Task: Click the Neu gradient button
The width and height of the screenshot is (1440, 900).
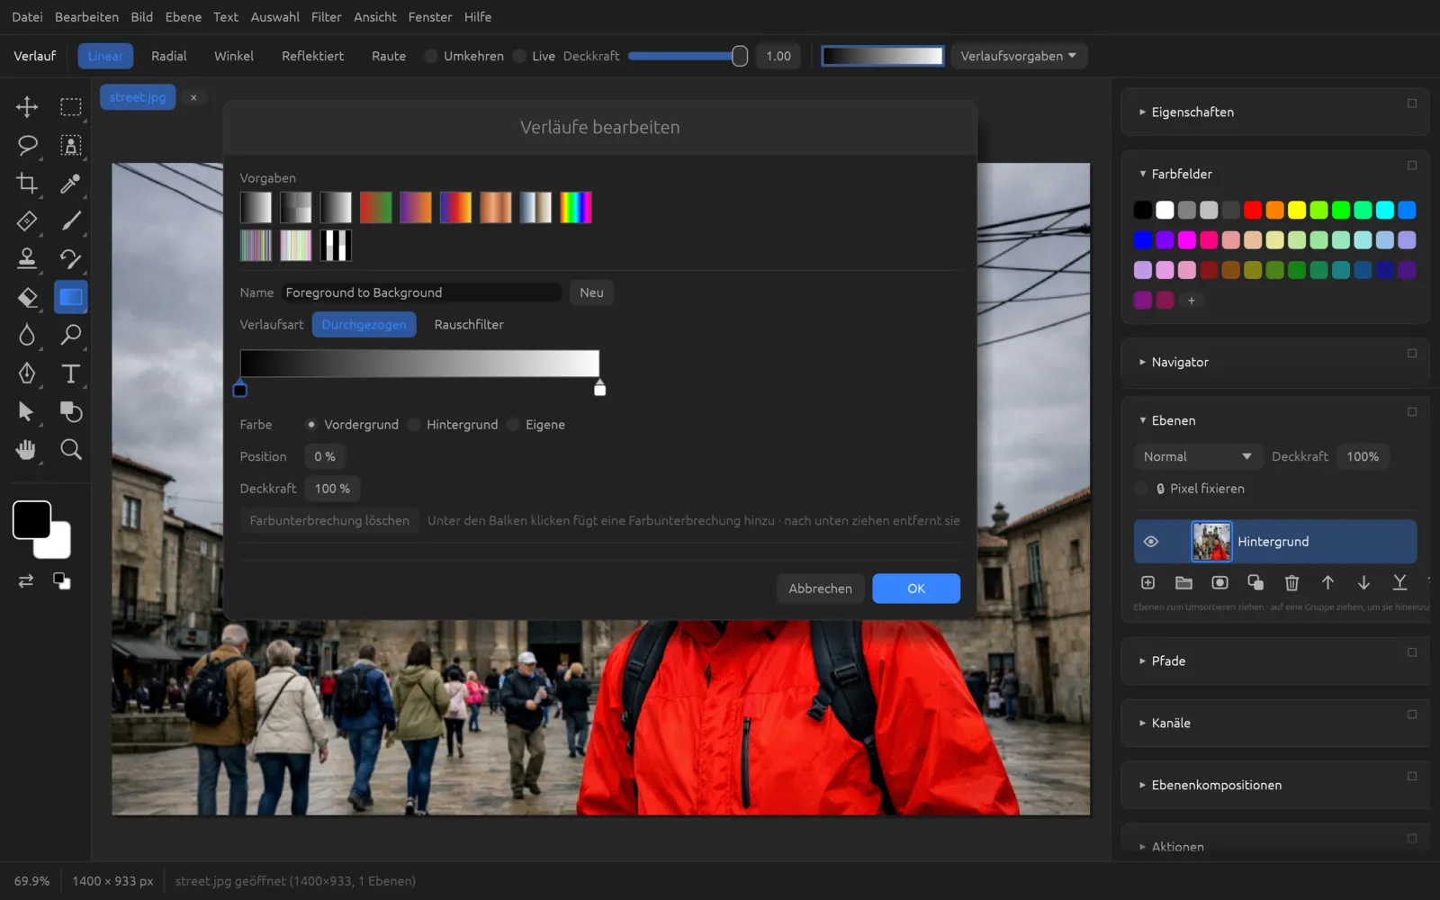Action: [591, 292]
